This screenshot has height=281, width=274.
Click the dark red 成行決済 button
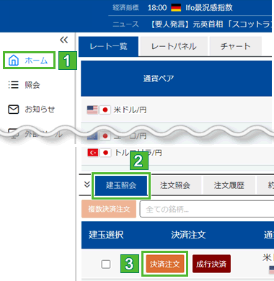(x=211, y=264)
